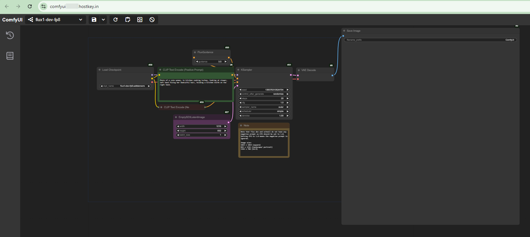
Task: Click the save workflow icon
Action: click(94, 20)
